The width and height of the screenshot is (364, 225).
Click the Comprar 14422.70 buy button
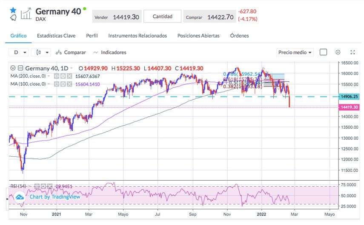(x=209, y=17)
